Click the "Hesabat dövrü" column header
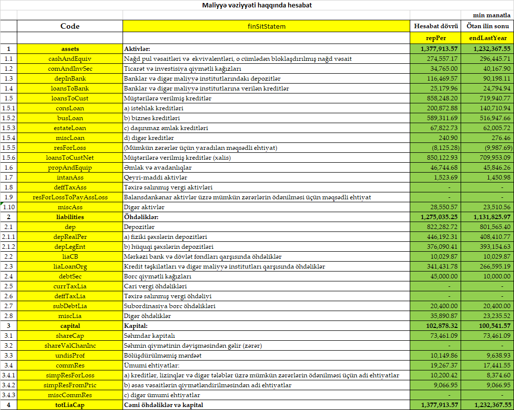514x410 pixels. (x=435, y=26)
